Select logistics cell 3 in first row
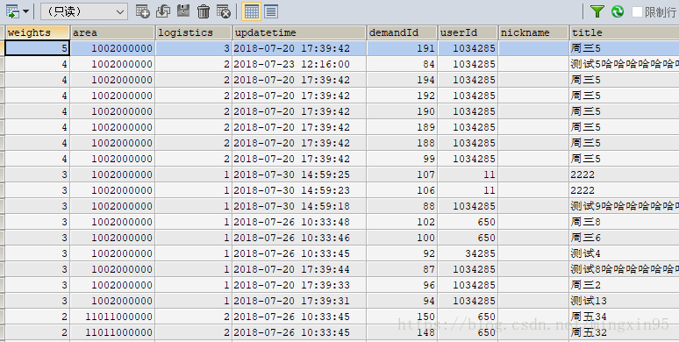 pos(194,48)
